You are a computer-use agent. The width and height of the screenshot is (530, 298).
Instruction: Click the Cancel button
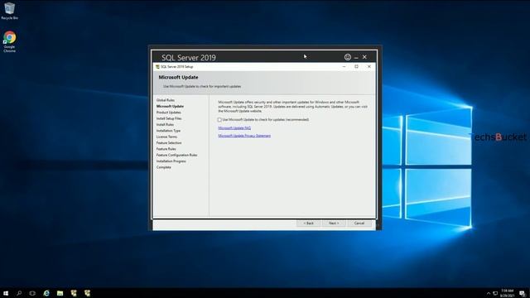coord(359,223)
